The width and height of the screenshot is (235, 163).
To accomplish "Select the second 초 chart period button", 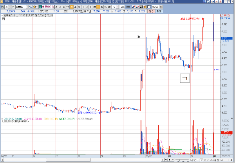I will (75, 7).
